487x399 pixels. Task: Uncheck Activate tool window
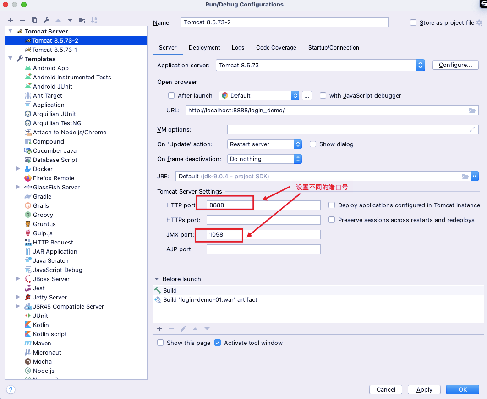point(218,343)
